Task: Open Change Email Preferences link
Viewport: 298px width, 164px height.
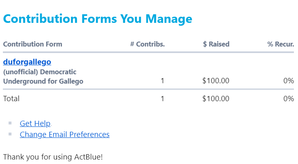Action: coord(64,134)
